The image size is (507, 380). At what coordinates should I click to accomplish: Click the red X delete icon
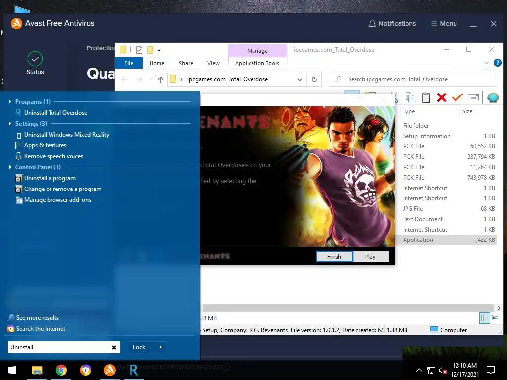[x=441, y=97]
